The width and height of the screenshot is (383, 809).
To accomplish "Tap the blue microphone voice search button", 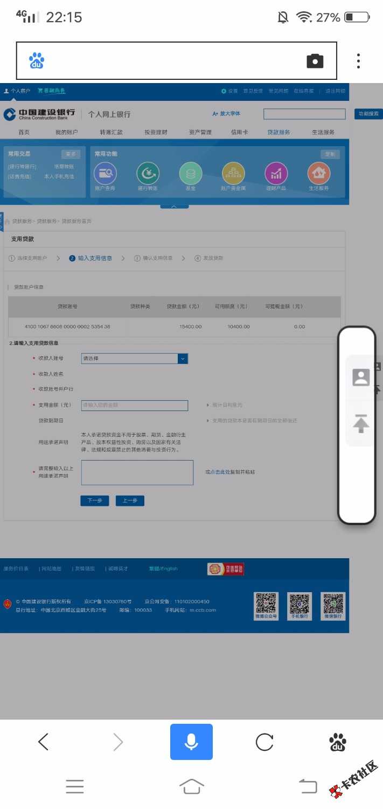I will click(191, 742).
